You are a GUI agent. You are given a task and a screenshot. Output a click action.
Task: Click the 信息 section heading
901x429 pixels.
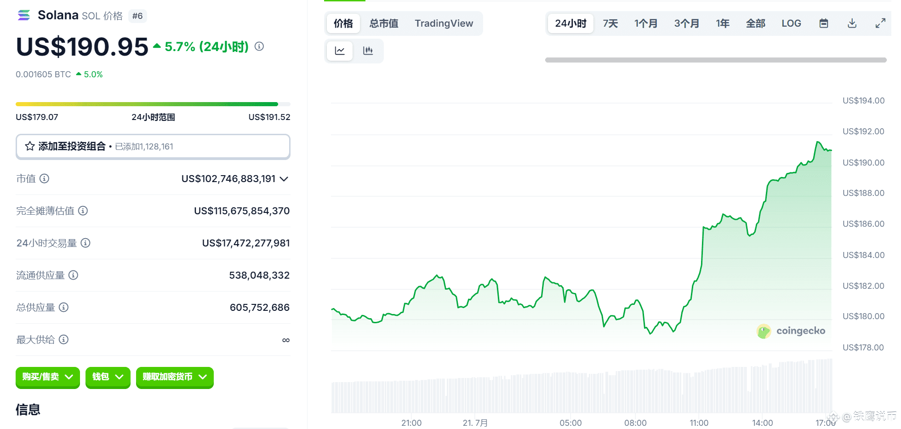(x=28, y=410)
